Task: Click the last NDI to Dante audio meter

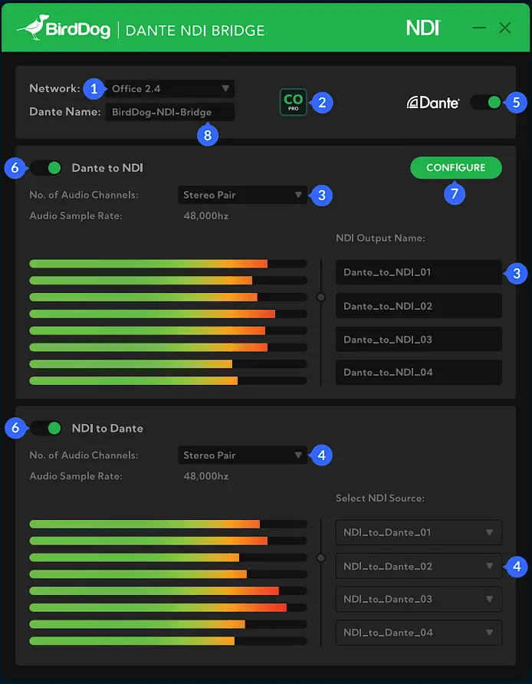Action: [x=169, y=641]
